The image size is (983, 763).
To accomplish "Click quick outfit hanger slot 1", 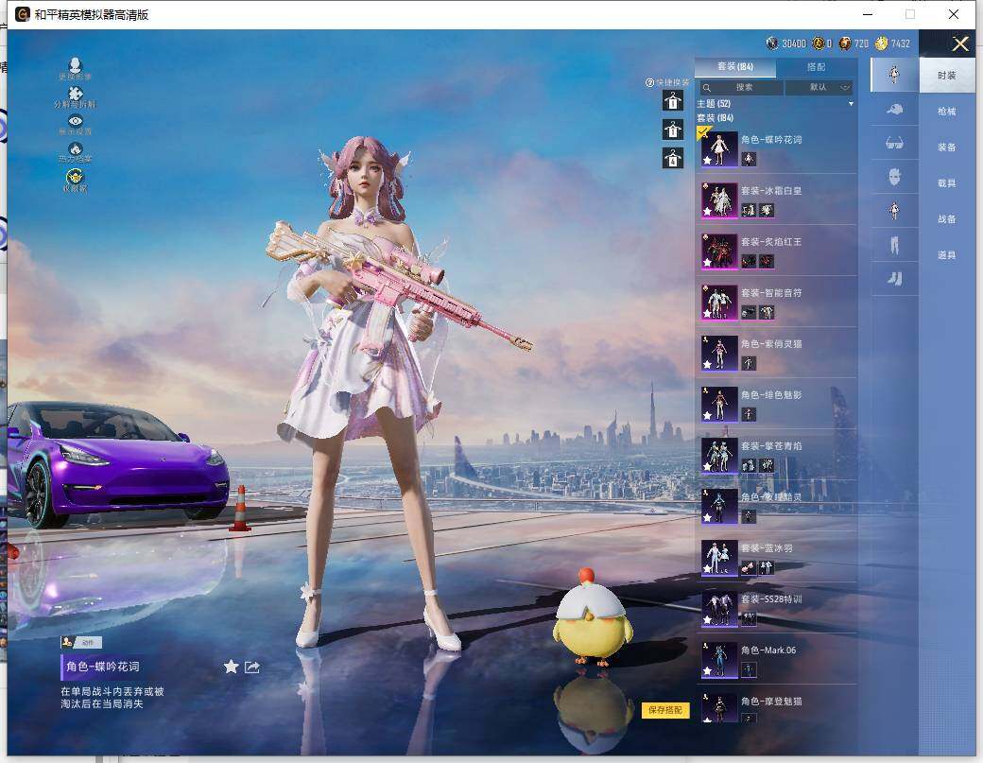I will [x=671, y=101].
